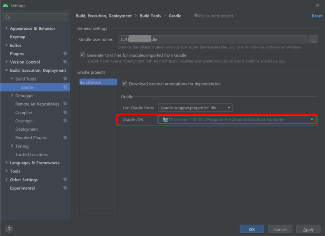Browse for Gradle user home with ellipsis button
325x236 pixels.
313,39
